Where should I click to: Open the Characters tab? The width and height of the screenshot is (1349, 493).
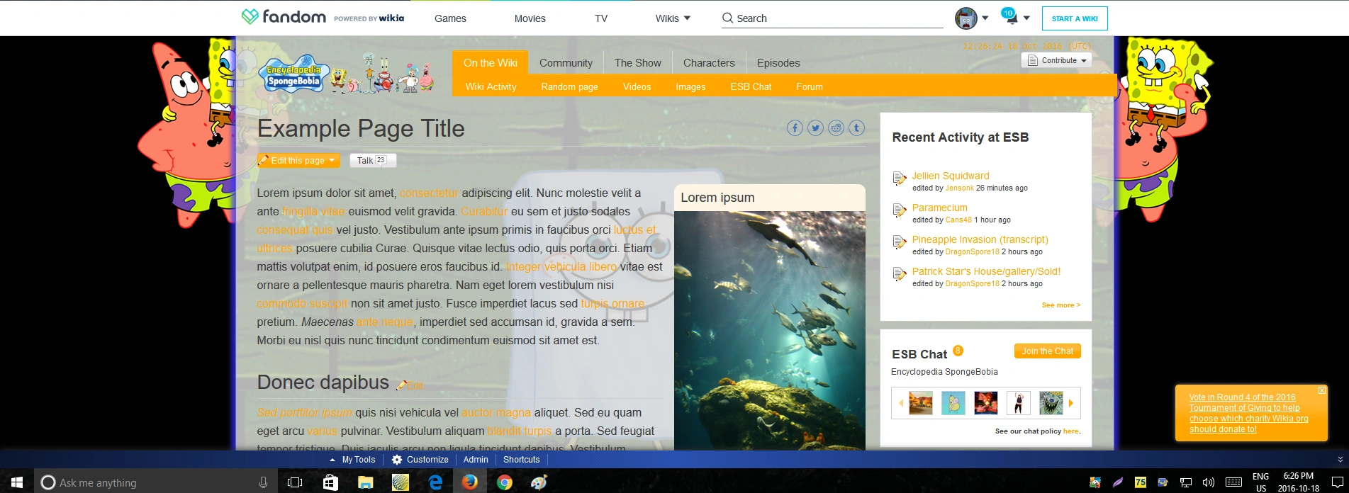coord(709,62)
